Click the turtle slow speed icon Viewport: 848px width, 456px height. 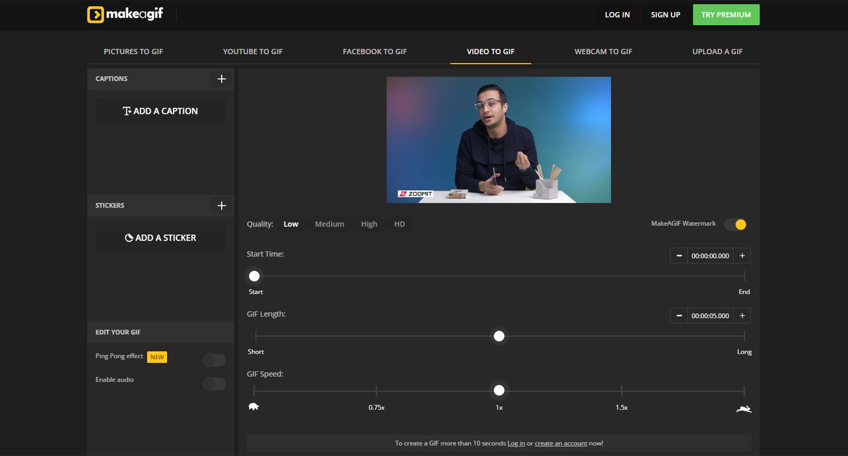click(x=254, y=407)
